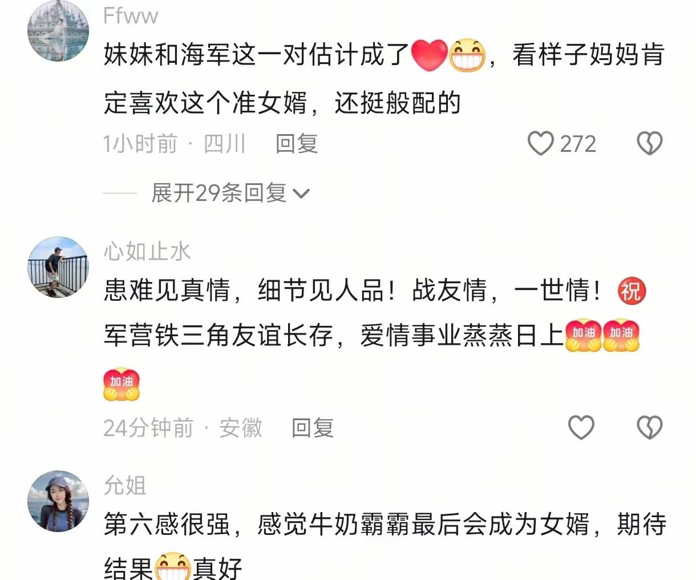Open the Ffww username link
696x580 pixels.
[131, 16]
